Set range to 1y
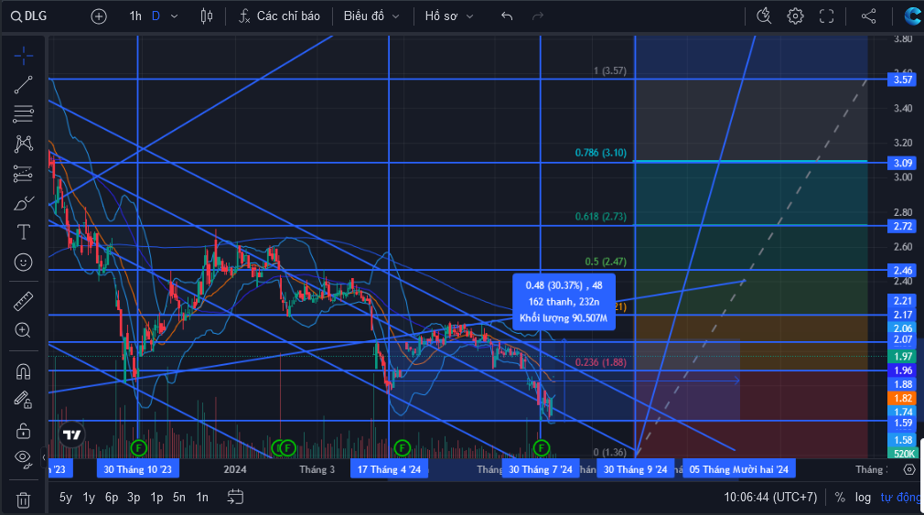924x515 pixels. (x=89, y=498)
